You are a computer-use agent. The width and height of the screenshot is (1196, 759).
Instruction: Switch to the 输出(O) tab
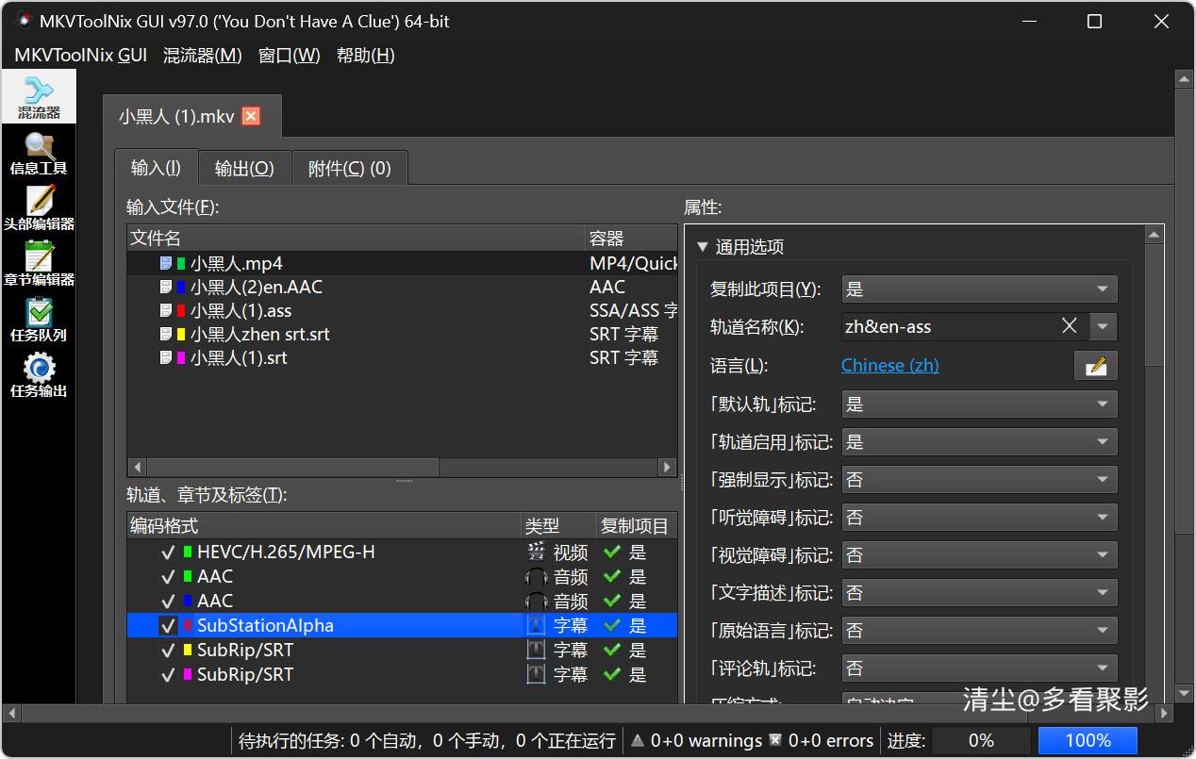pyautogui.click(x=244, y=168)
